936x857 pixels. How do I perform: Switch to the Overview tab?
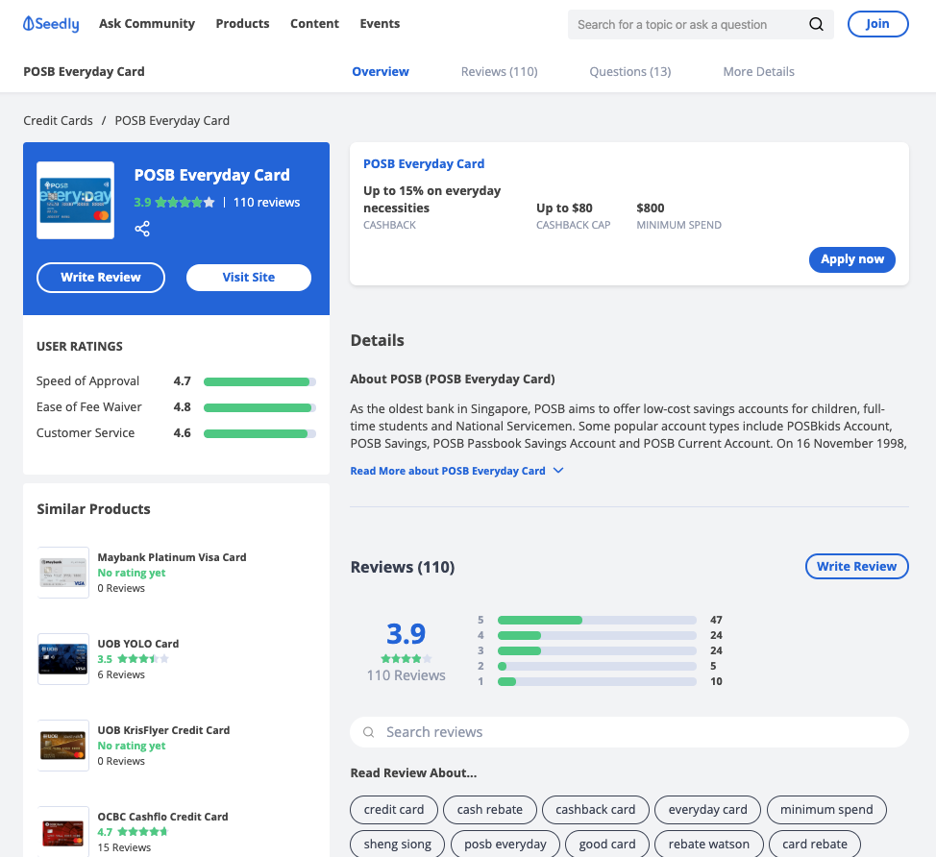click(x=381, y=72)
